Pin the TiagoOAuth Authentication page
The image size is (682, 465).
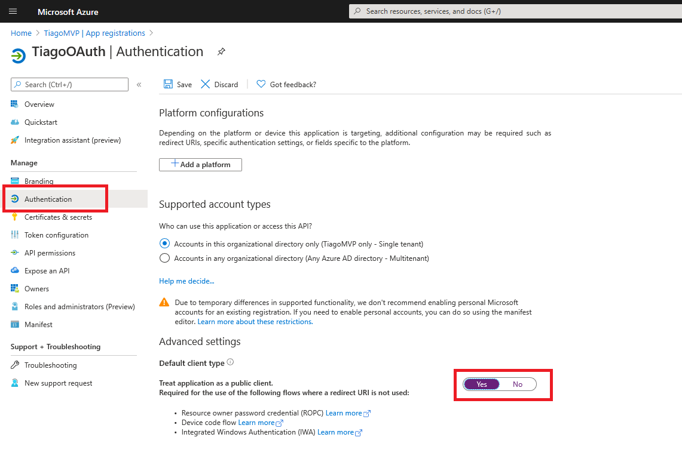[221, 52]
